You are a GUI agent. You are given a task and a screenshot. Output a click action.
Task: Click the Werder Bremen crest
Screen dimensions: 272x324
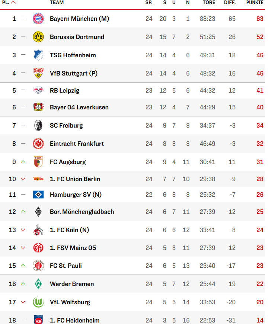click(38, 284)
